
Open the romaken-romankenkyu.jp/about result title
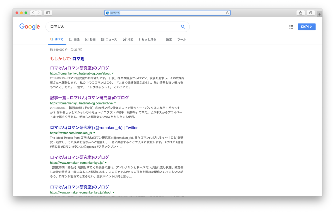80,187
